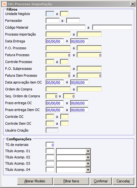This screenshot has width=137, height=188.
Task: Open the Título Acomp. 04 dropdown
Action: coord(88,170)
